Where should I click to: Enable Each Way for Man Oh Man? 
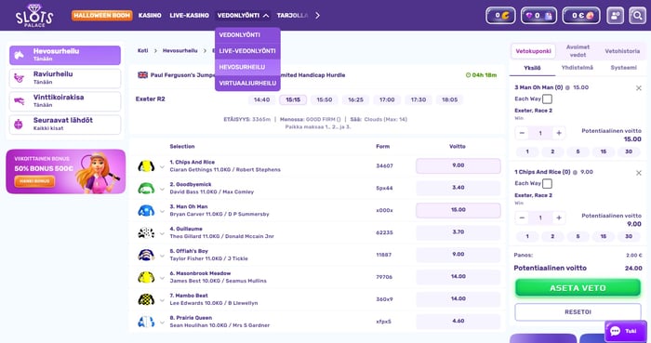click(547, 99)
